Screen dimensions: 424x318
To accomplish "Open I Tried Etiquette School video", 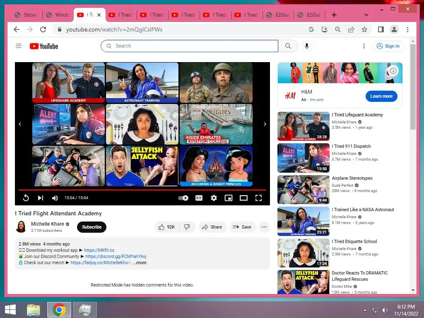I will 304,253.
